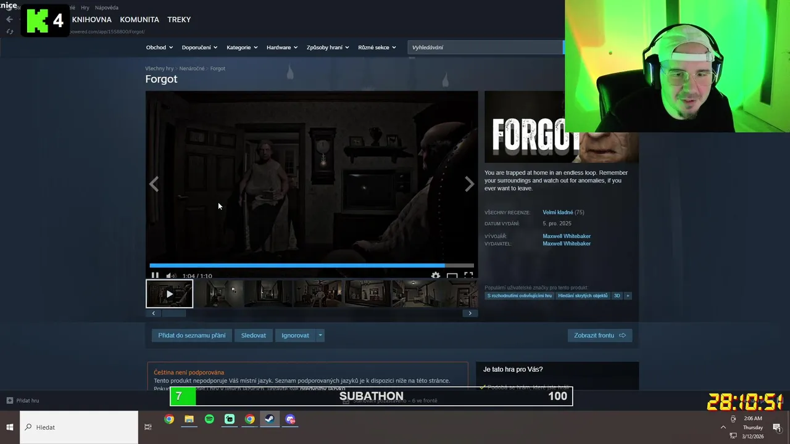The image size is (790, 444).
Task: Open the third dark corridor screenshot thumbnail
Action: point(268,294)
